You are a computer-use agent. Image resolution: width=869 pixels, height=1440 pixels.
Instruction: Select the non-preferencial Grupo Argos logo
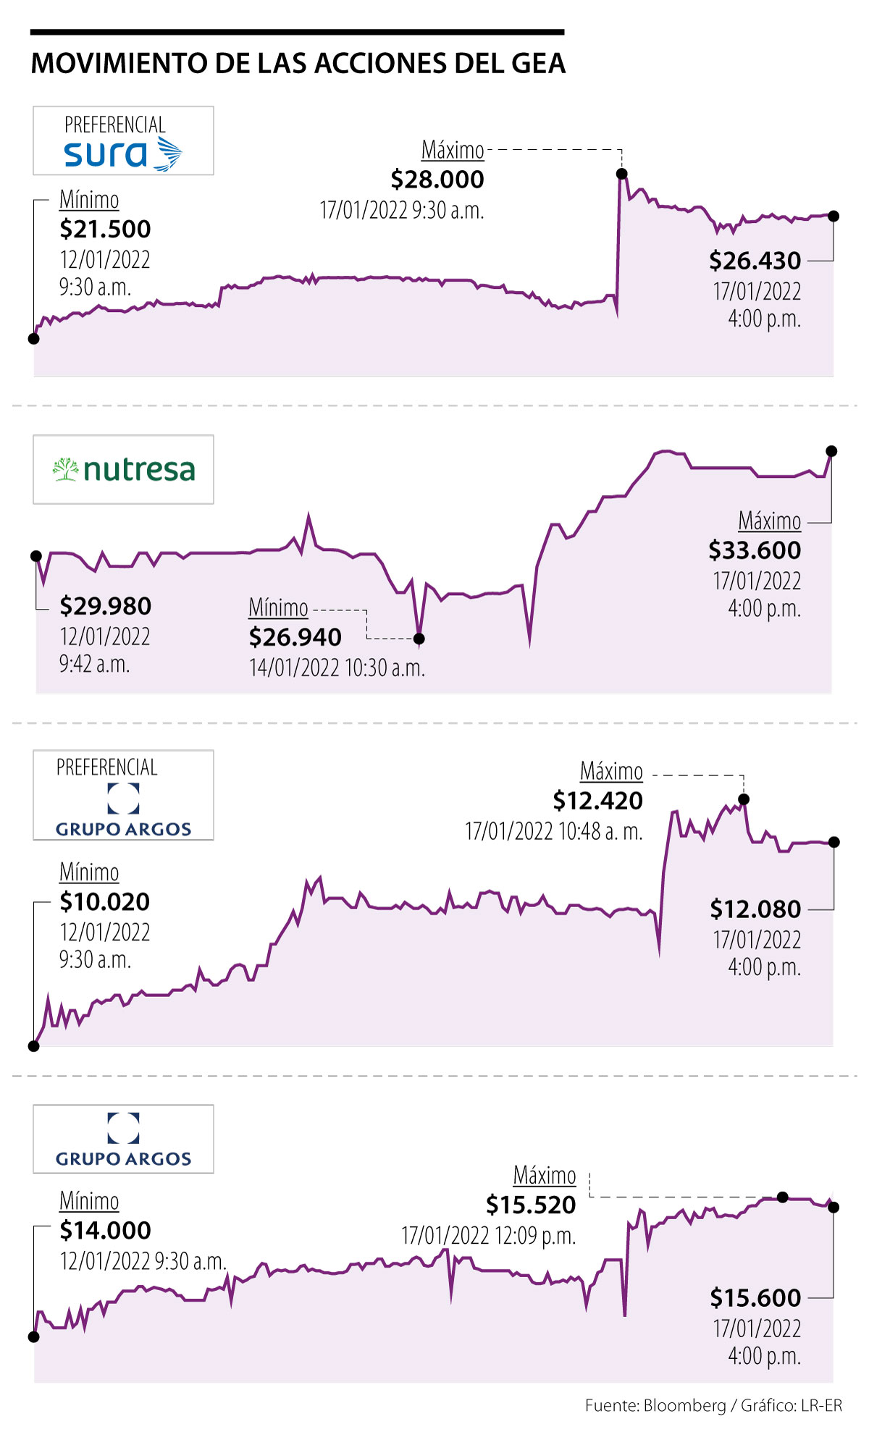click(123, 1139)
